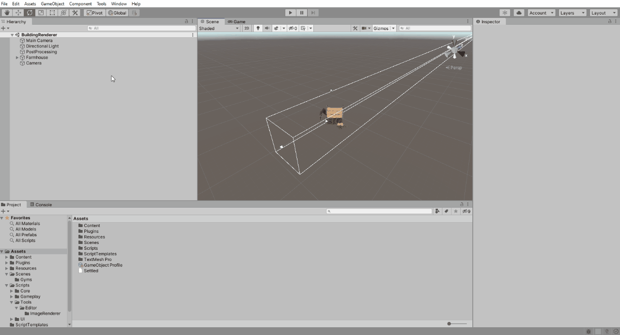The height and width of the screenshot is (335, 620).
Task: Open the Layers dropdown
Action: coord(572,13)
